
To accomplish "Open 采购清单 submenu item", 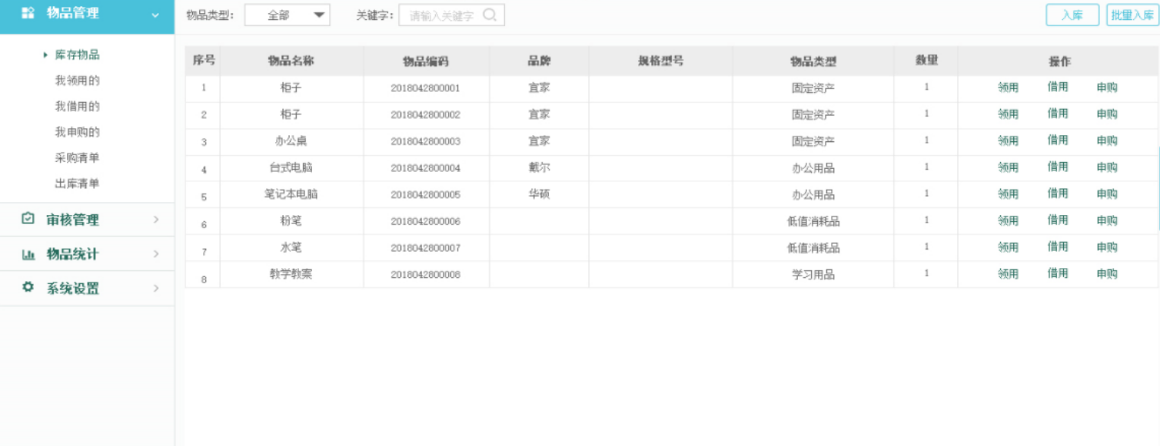I will [x=77, y=158].
